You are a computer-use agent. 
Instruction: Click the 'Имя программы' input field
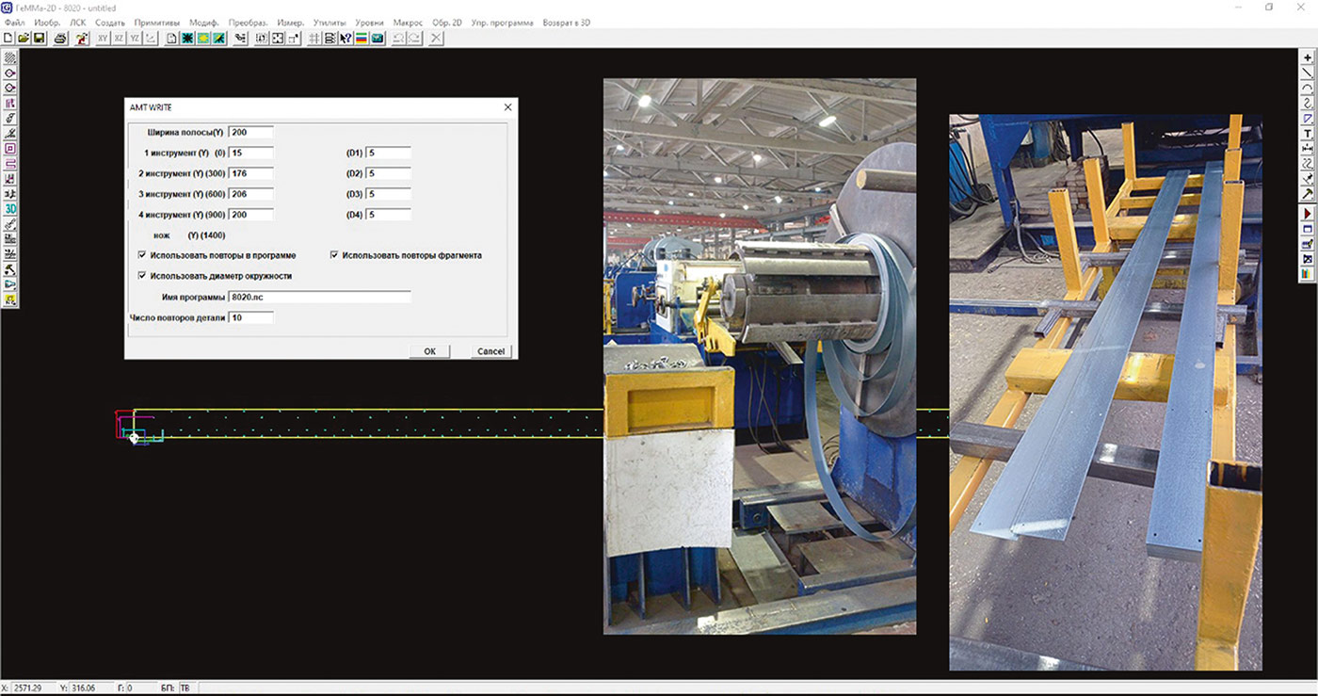click(319, 297)
